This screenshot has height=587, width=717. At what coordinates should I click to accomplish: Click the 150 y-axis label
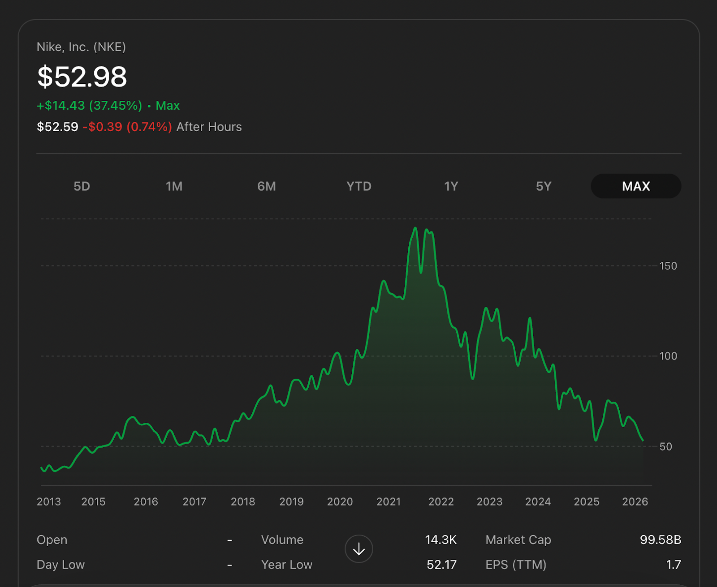(668, 266)
